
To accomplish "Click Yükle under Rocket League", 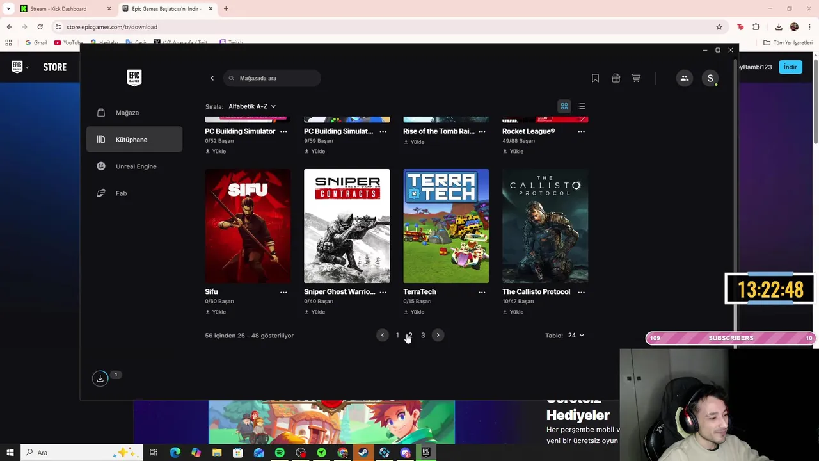I will click(x=513, y=151).
